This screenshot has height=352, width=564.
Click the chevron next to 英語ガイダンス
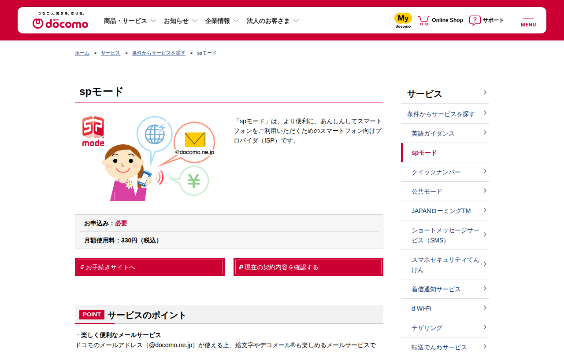tap(485, 132)
